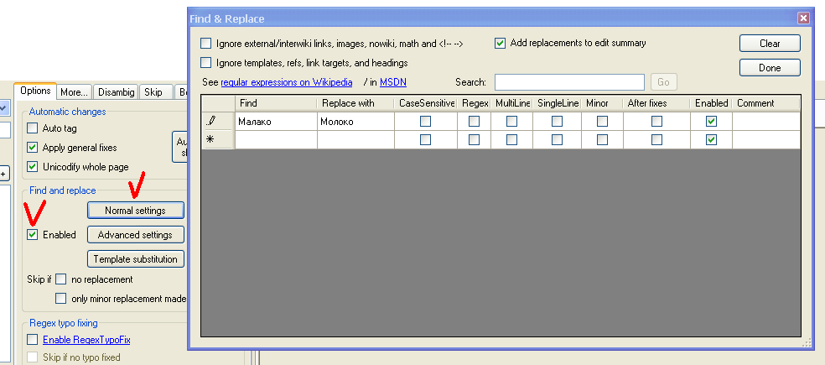Click the Comment column header
825x365 pixels.
766,103
